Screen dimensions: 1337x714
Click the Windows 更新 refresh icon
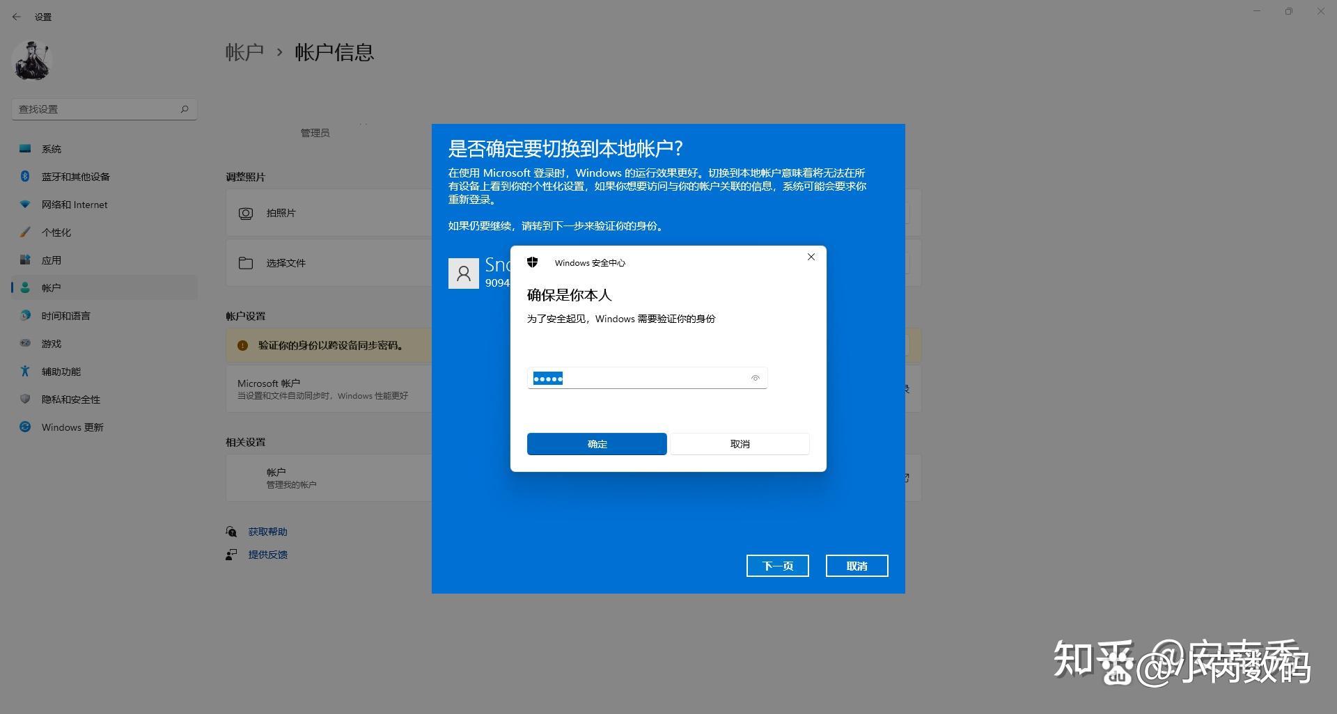(25, 427)
